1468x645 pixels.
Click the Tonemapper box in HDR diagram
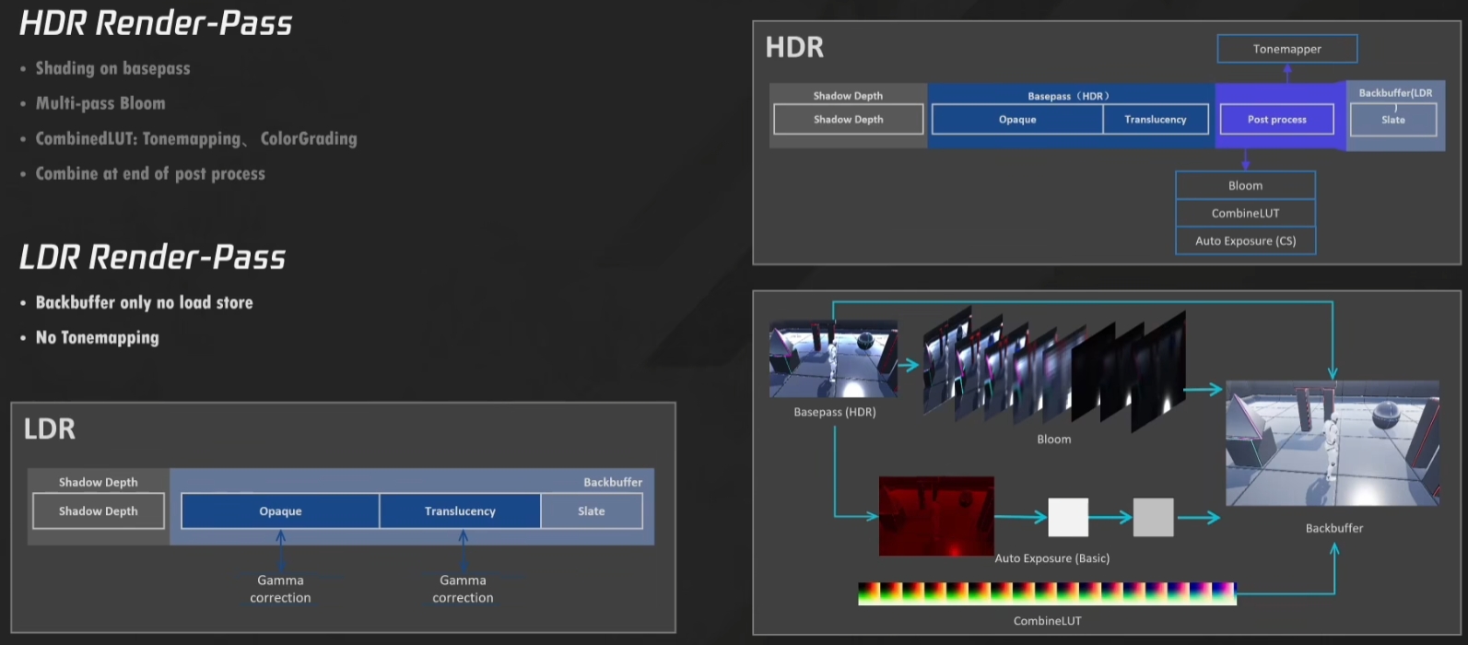tap(1286, 49)
